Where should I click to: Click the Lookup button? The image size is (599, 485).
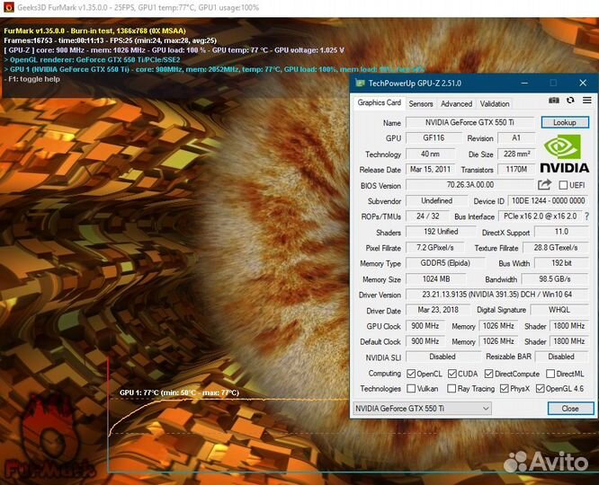click(565, 122)
